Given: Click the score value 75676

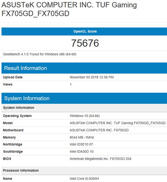Looking at the screenshot, I should pos(85,43).
